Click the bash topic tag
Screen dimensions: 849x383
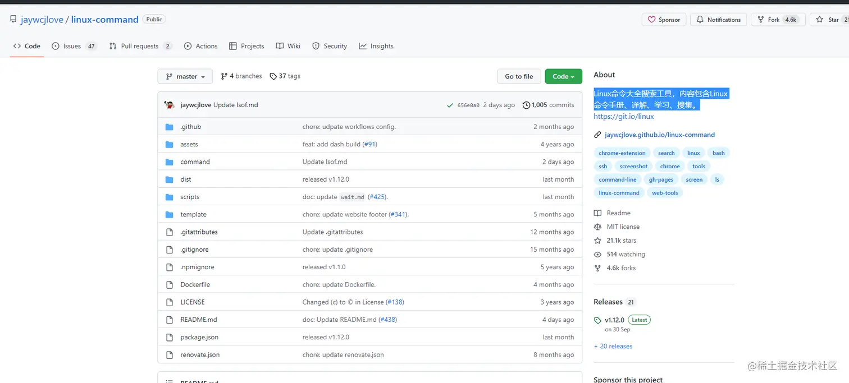(719, 153)
